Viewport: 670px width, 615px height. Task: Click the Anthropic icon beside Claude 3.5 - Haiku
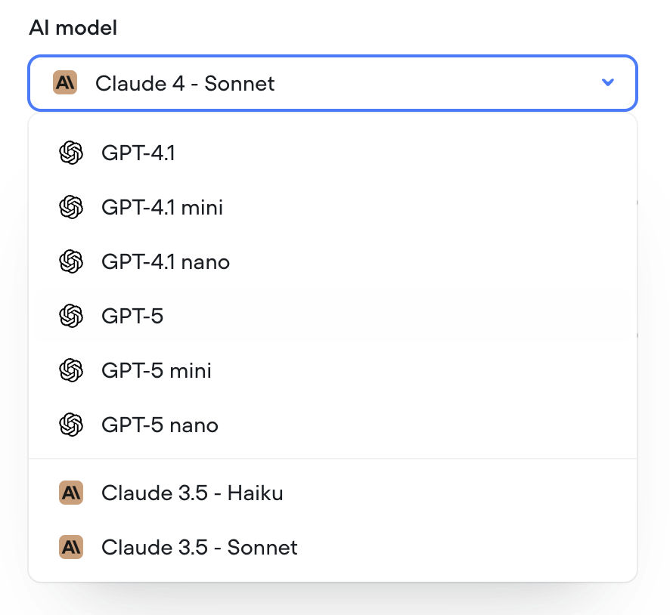pos(71,493)
